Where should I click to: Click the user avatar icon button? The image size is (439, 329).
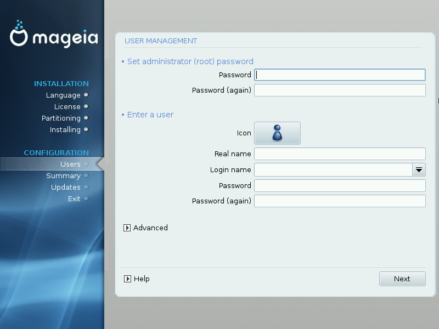click(x=277, y=133)
